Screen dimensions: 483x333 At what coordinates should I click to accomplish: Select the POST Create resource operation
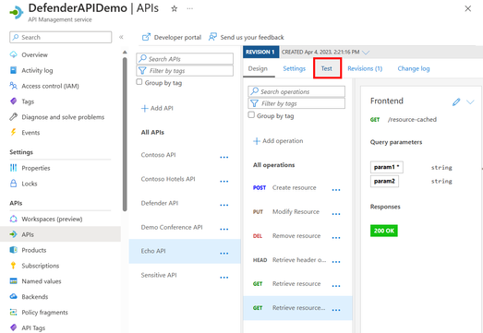(x=285, y=188)
